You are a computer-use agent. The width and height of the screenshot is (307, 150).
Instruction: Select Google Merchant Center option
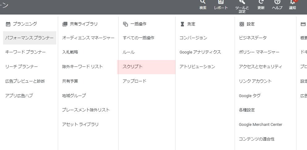[x=260, y=125]
